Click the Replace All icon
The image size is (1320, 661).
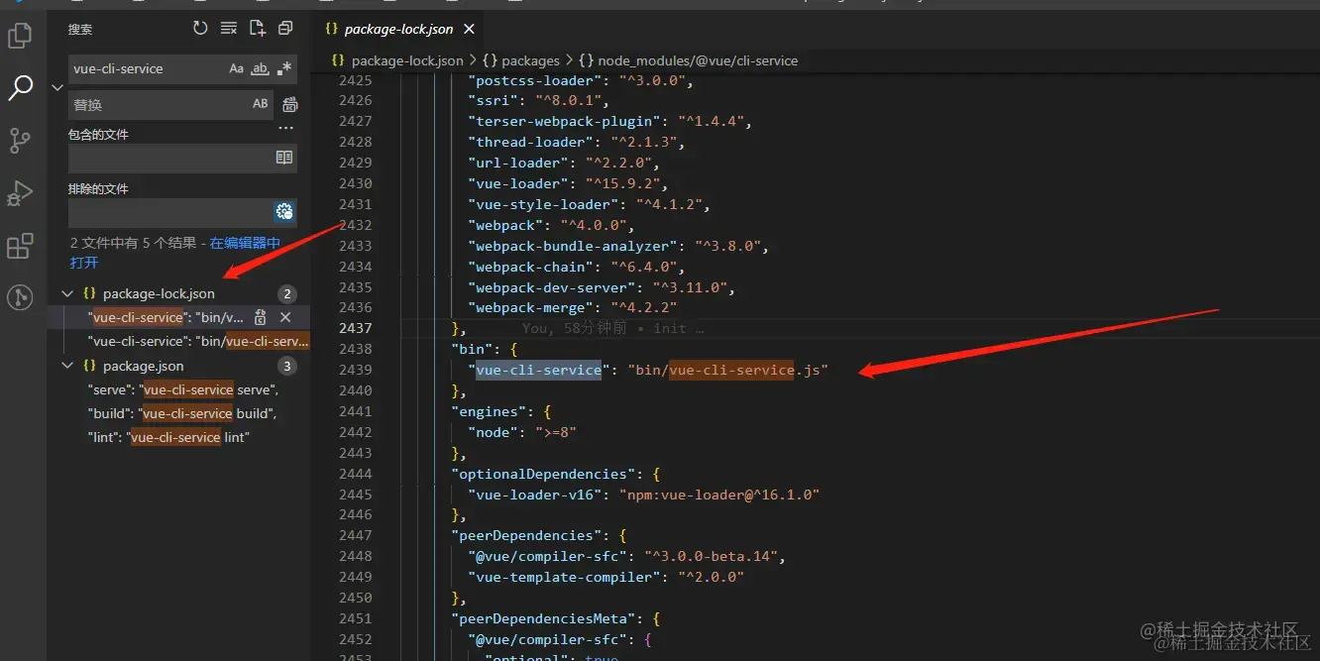pyautogui.click(x=290, y=104)
